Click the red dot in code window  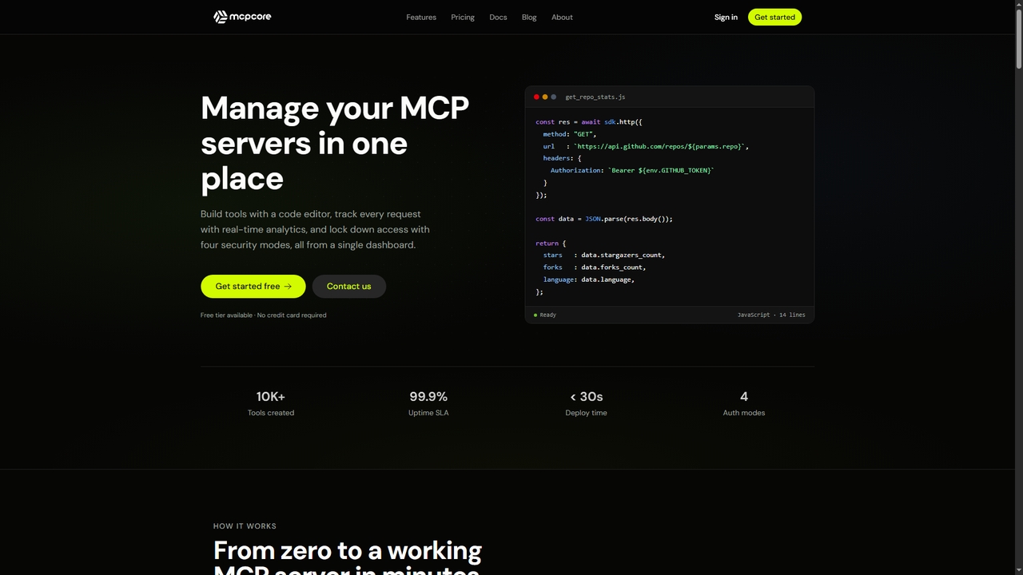coord(536,97)
